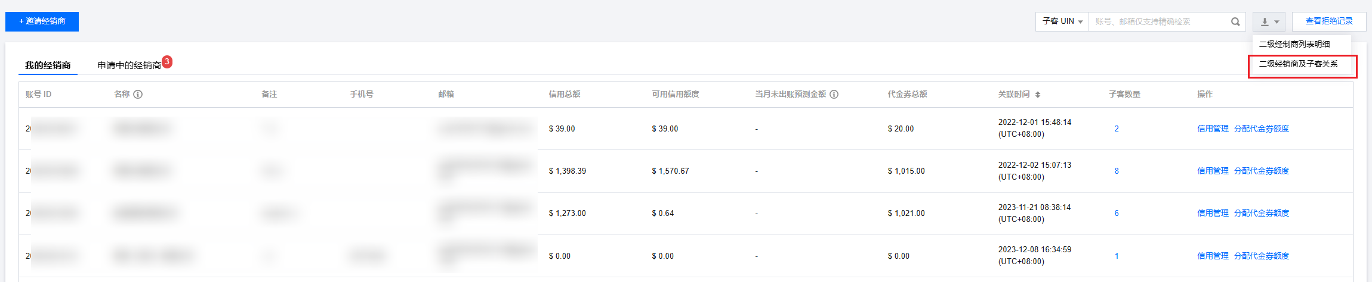Viewport: 1372px width, 282px height.
Task: Select 二级经销商及子客关系 from download menu
Action: point(1299,64)
